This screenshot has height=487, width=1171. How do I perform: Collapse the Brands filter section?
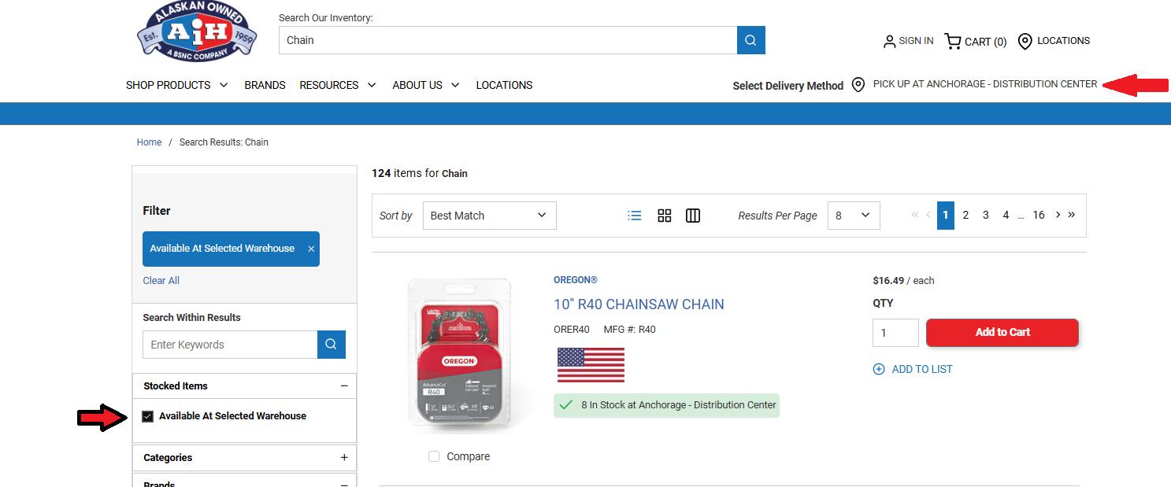(344, 484)
